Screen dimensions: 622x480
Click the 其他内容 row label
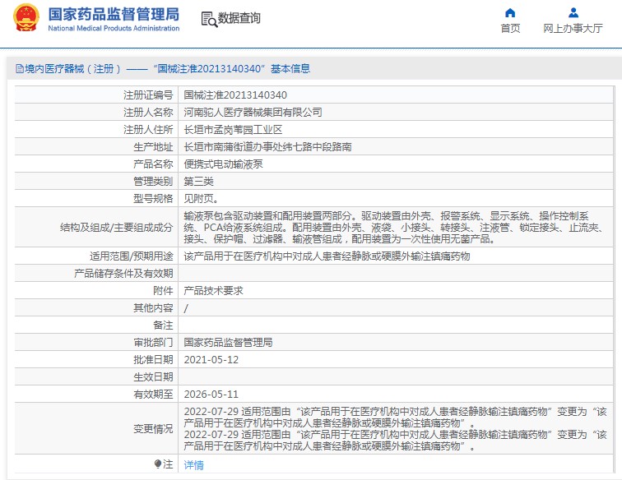(x=153, y=308)
